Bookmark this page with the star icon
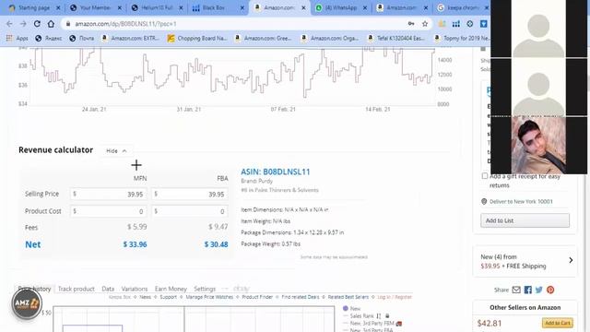Viewport: 590px width, 332px height. click(425, 24)
